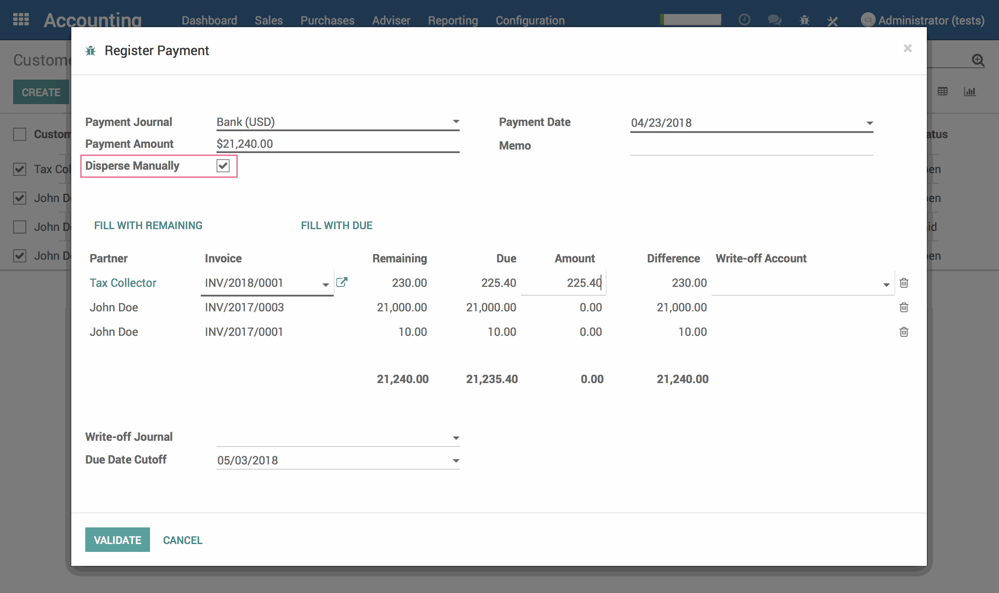The height and width of the screenshot is (593, 999).
Task: Open the Adviser menu
Action: [391, 21]
